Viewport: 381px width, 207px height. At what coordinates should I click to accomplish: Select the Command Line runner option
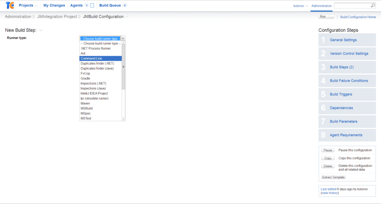(101, 59)
